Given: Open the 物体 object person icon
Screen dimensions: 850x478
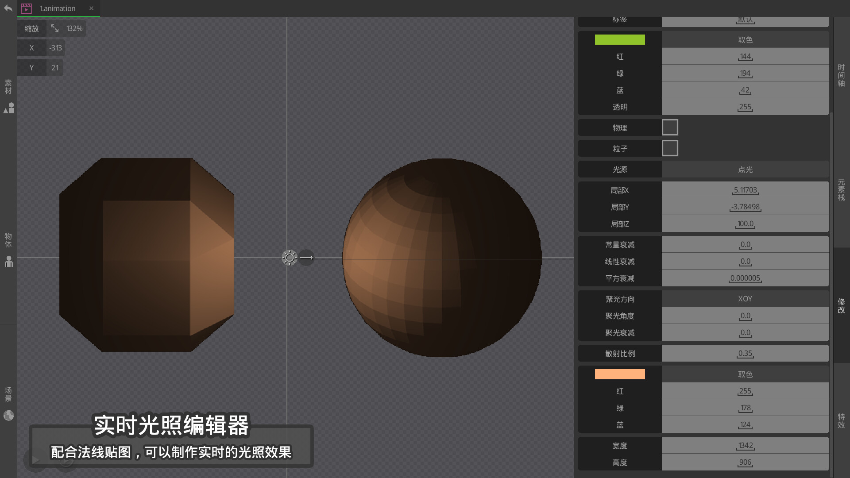Looking at the screenshot, I should point(9,262).
